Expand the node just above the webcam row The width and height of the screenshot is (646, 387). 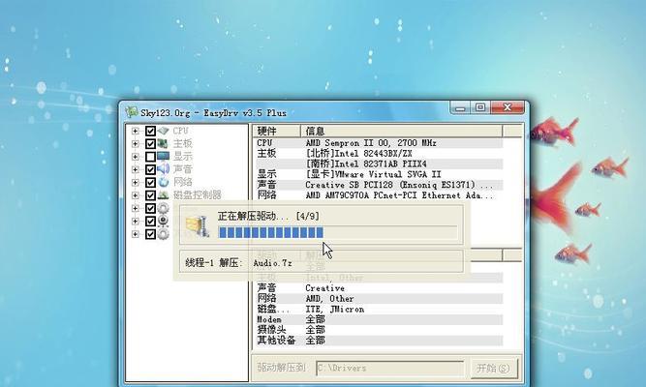136,208
